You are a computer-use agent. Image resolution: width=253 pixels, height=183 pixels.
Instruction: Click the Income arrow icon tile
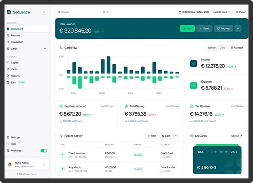click(193, 64)
